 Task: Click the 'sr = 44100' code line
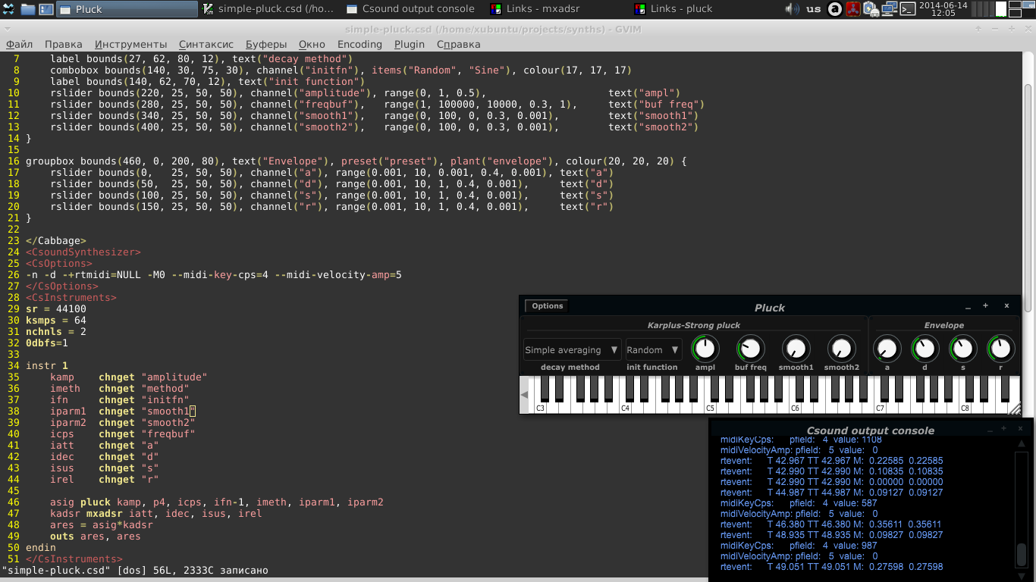tap(56, 309)
